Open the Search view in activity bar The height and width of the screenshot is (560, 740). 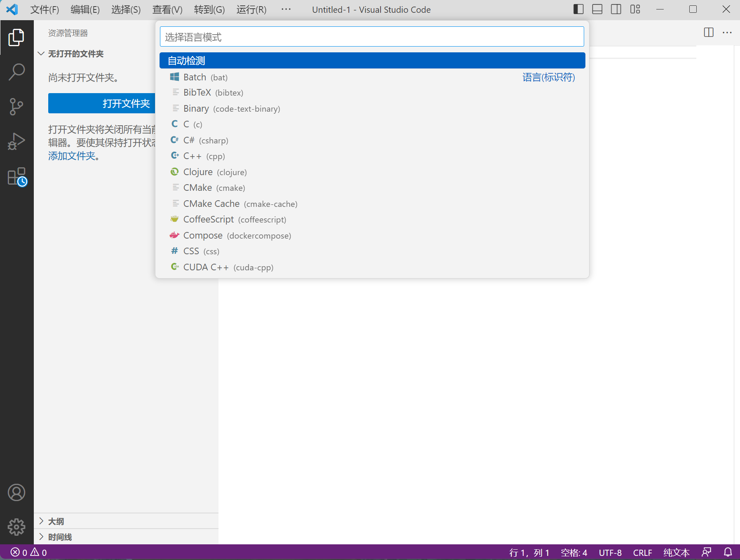point(16,72)
